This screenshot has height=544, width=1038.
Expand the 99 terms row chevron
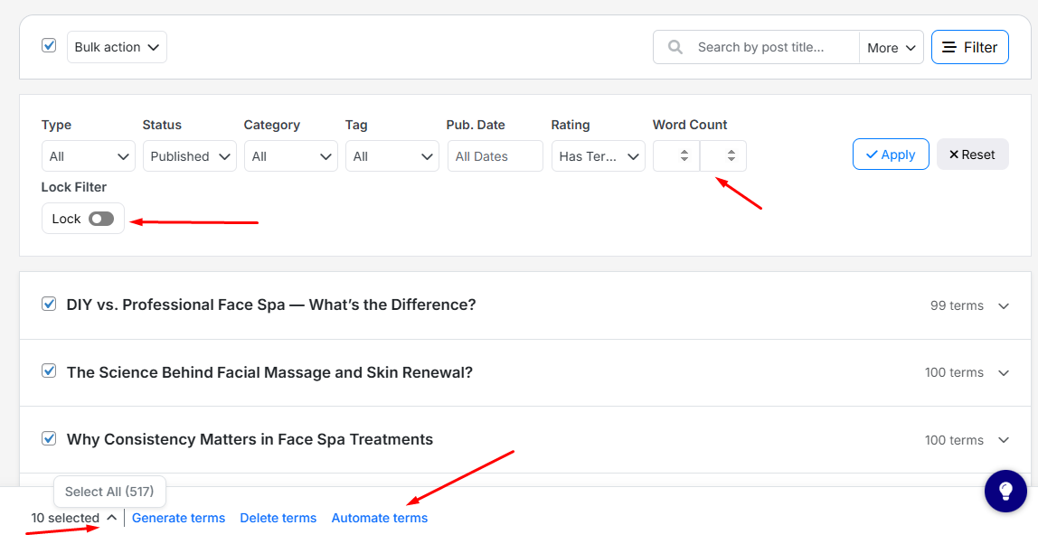point(1003,306)
